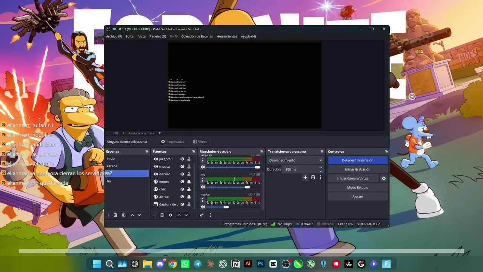
Task: Adjust the musica volume slider in mixer
Action: click(233, 207)
